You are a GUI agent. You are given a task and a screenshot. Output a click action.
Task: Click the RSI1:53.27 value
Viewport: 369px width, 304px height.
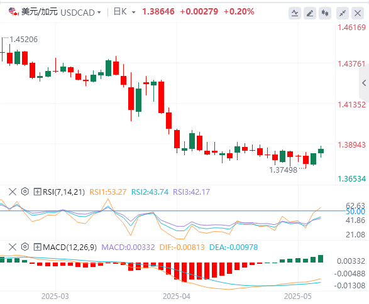point(108,192)
